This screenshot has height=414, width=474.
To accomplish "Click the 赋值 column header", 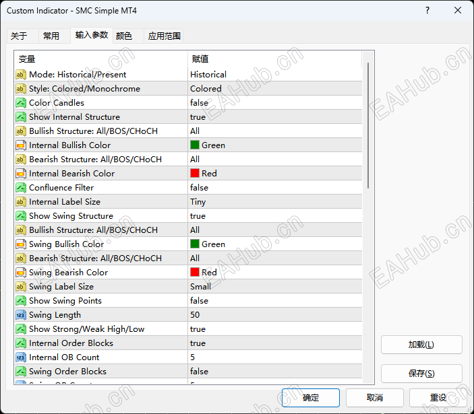I will click(x=275, y=59).
